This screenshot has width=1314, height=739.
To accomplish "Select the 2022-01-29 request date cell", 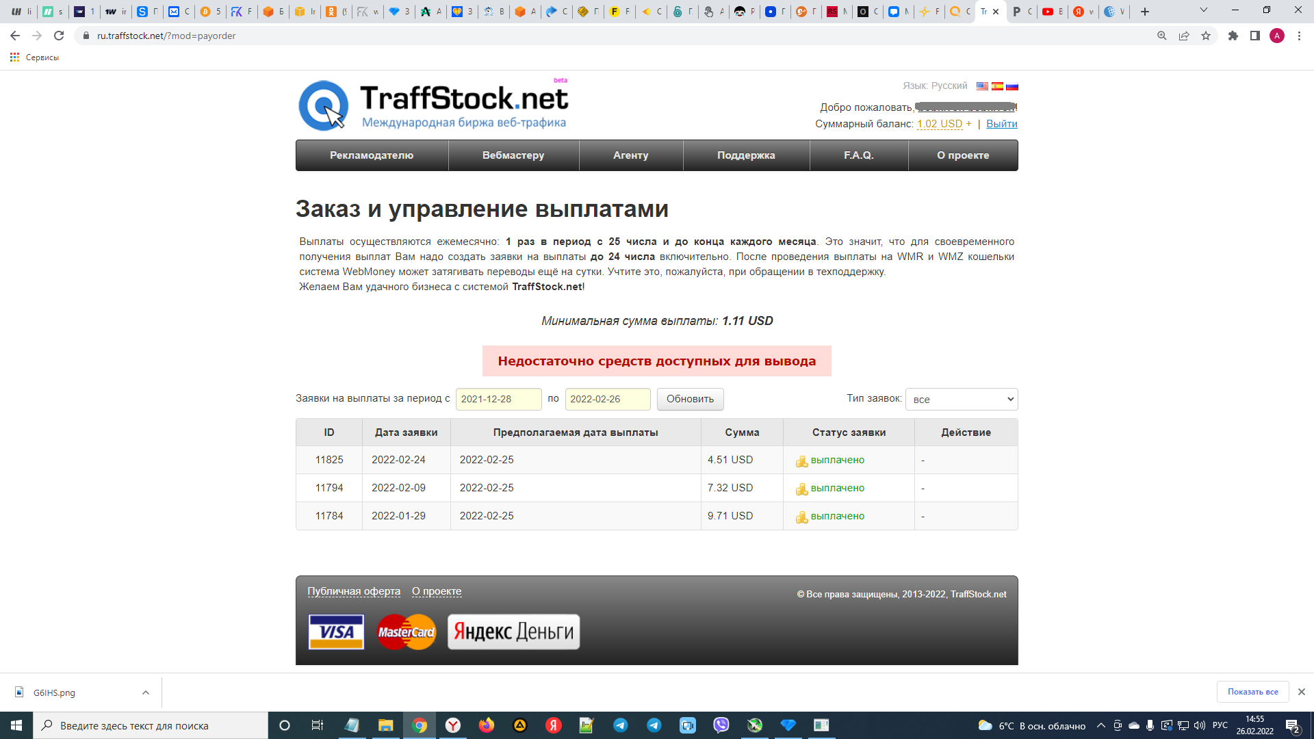I will point(406,516).
